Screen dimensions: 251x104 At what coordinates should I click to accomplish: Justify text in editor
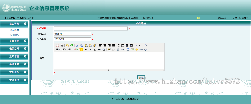pyautogui.click(x=114, y=45)
